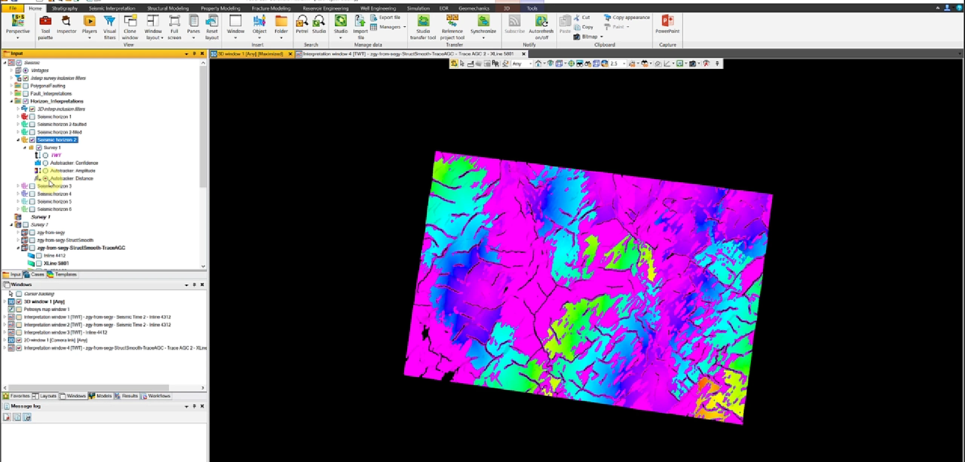Open Structural Modeling ribbon tab
The width and height of the screenshot is (965, 462).
[x=168, y=8]
